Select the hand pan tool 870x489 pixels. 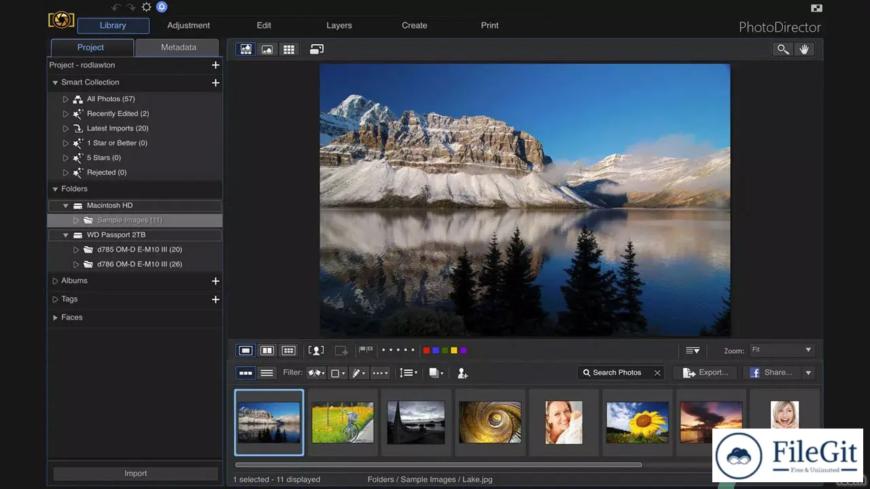pyautogui.click(x=804, y=50)
